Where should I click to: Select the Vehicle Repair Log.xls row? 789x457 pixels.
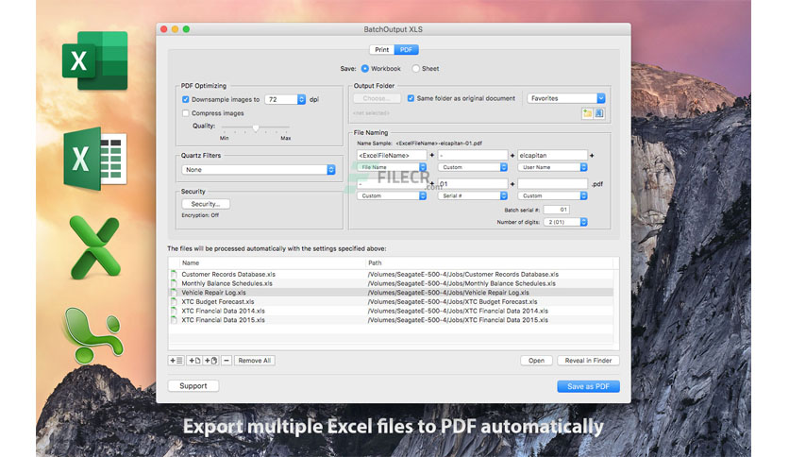392,293
